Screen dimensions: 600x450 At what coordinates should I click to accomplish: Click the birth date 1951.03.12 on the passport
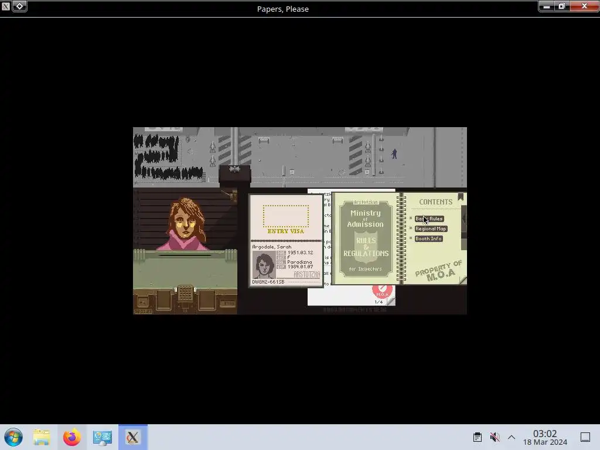(301, 253)
